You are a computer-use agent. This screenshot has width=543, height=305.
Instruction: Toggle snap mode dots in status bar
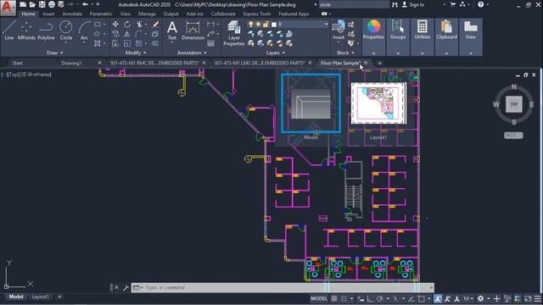coord(344,298)
